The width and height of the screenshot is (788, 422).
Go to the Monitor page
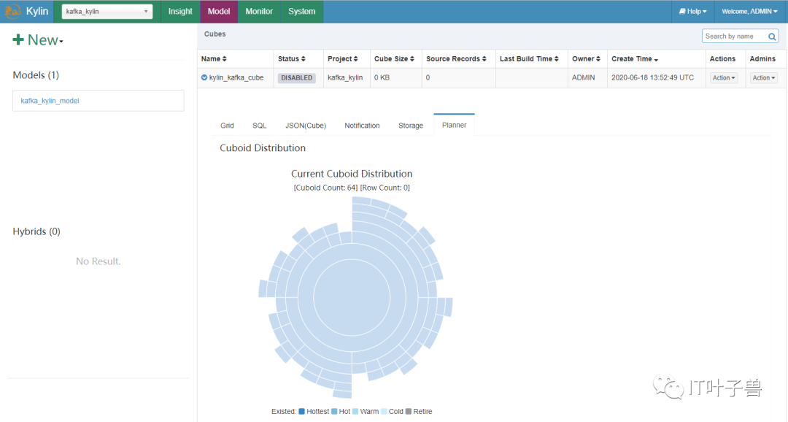[x=259, y=11]
